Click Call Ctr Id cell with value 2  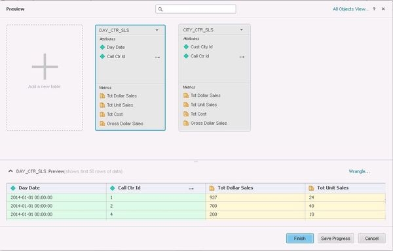click(x=156, y=206)
